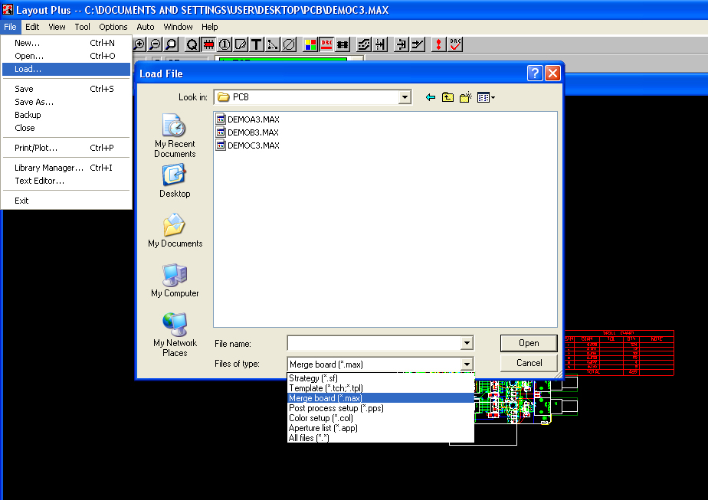
Task: Toggle Reconnect mode icon
Action: 343,44
